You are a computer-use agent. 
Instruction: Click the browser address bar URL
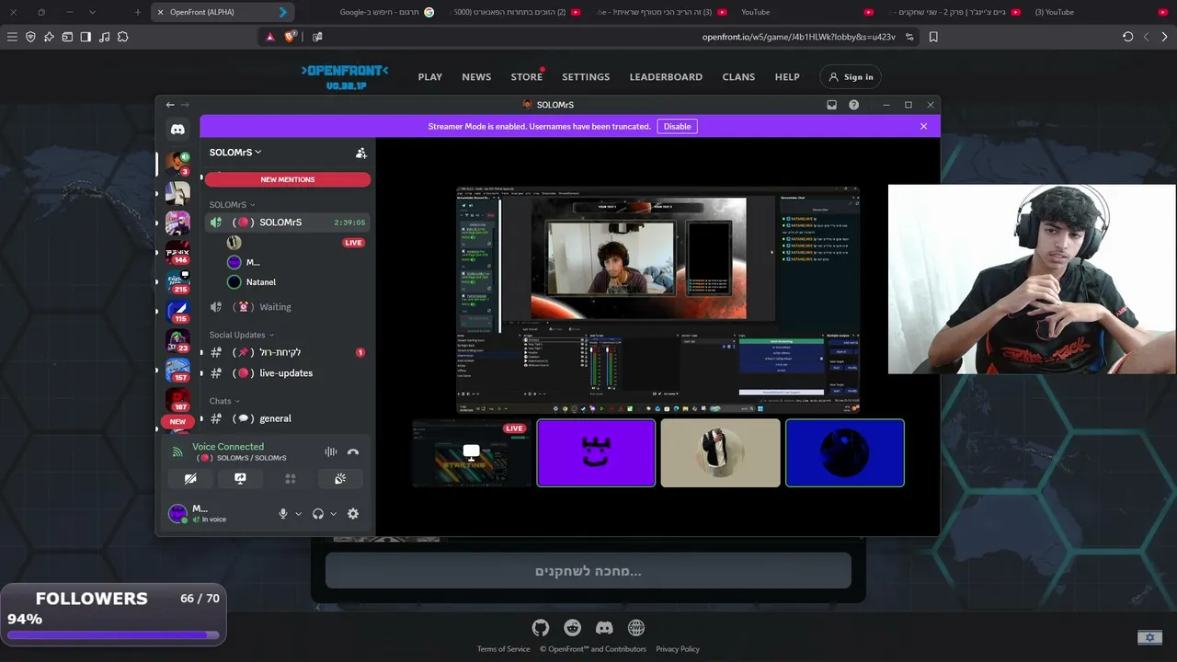[798, 37]
